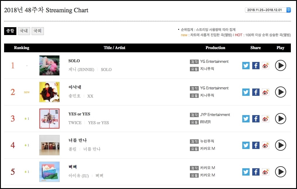Share SOLO on Twitter
The width and height of the screenshot is (297, 189).
pos(246,65)
